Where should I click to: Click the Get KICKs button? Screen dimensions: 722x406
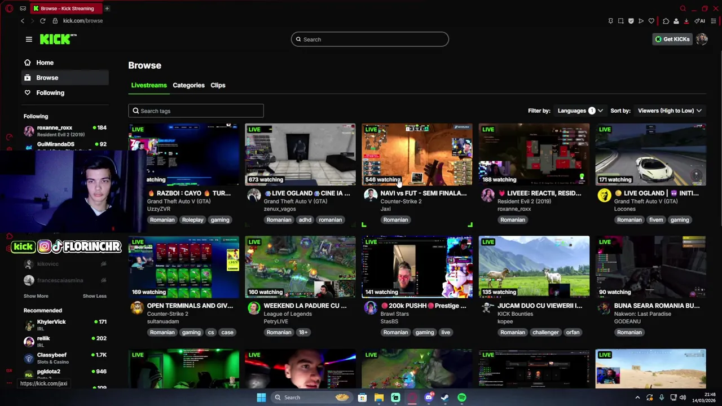[672, 39]
